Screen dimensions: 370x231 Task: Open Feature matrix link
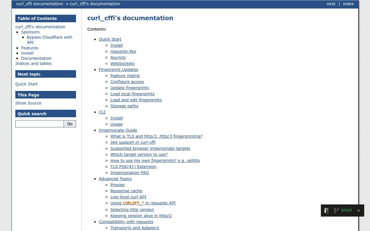click(x=125, y=76)
